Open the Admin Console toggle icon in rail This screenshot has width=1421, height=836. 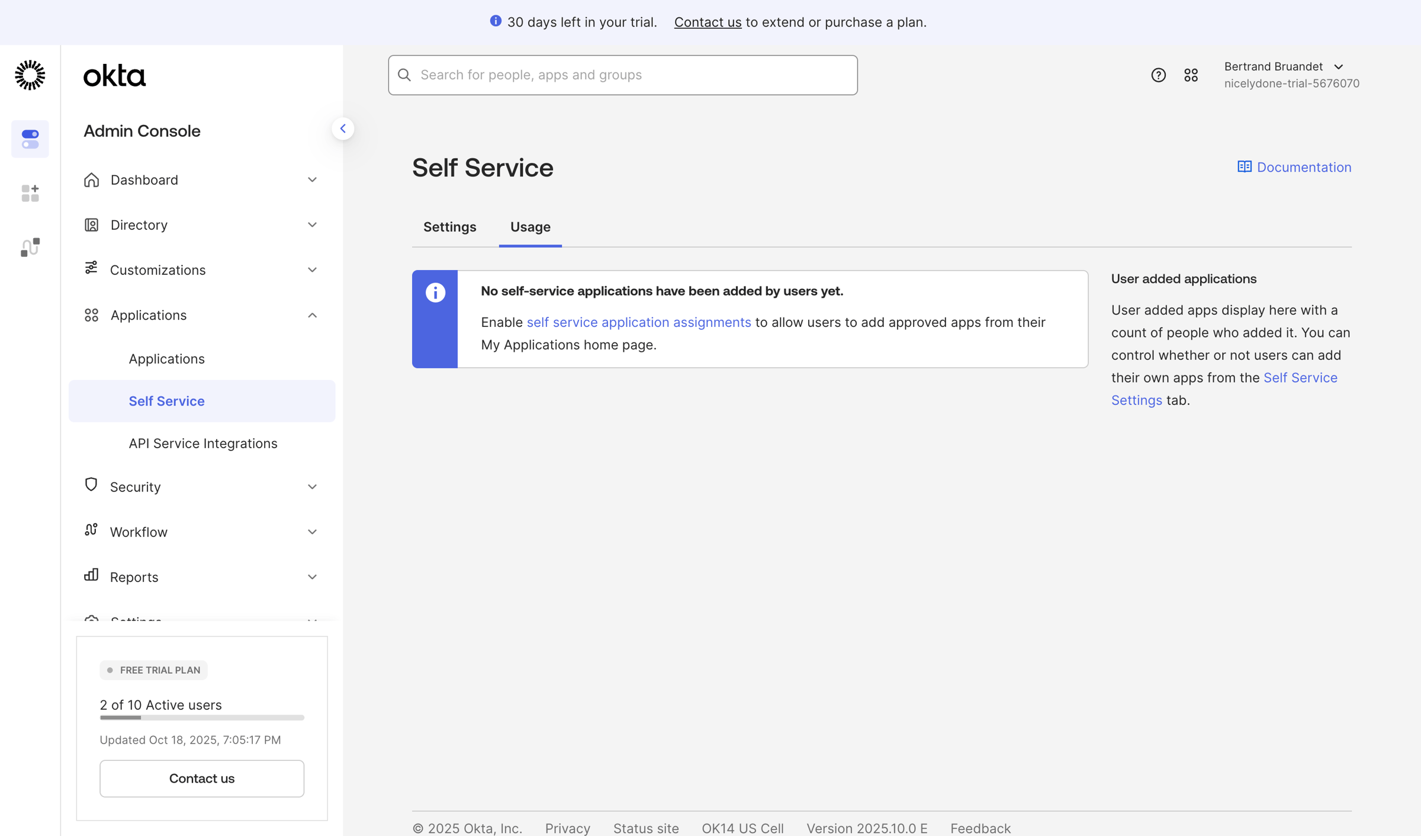[x=30, y=139]
